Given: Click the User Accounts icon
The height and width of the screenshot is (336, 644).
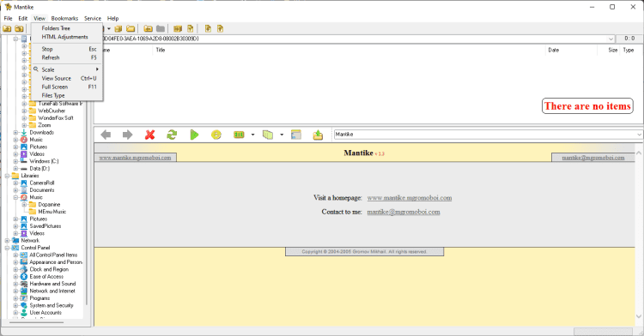Looking at the screenshot, I should click(x=24, y=313).
